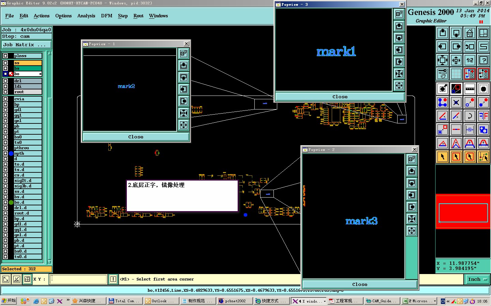Select the orange ss layer color bar

tap(28, 63)
